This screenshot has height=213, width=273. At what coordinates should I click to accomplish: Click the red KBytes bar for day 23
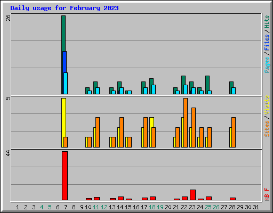click(192, 195)
